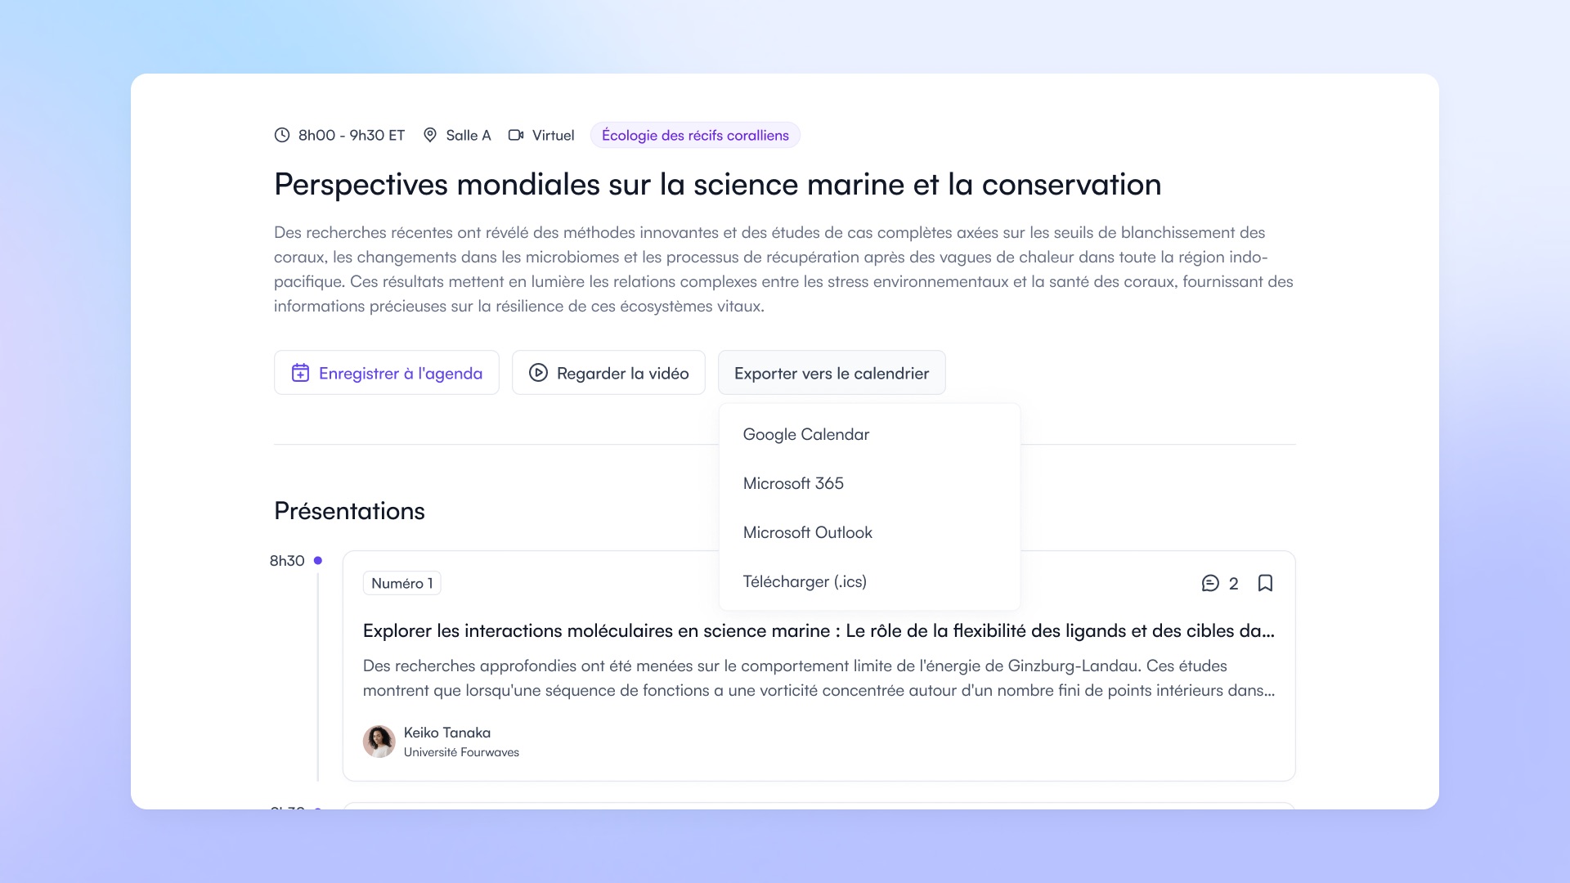
Task: Click the clock icon beside session time
Action: 282,135
